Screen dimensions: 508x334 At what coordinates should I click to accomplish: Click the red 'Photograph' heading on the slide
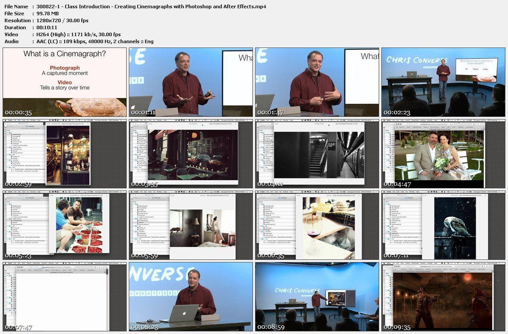click(x=65, y=68)
